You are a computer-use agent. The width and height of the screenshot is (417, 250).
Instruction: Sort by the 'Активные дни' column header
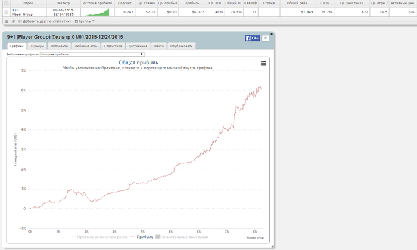click(402, 3)
